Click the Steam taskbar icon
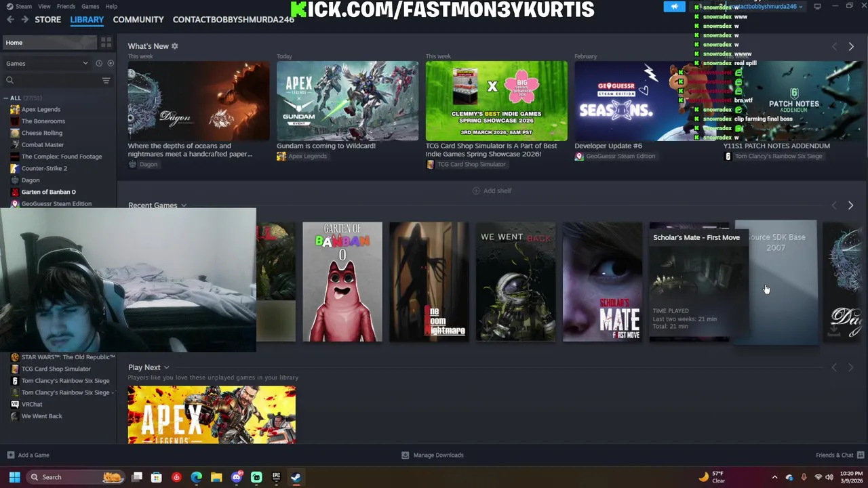868x488 pixels. 296,477
